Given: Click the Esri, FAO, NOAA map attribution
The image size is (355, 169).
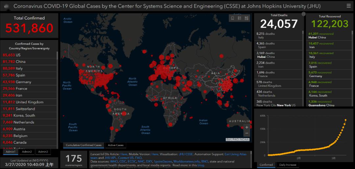Looking at the screenshot, I should coord(238,140).
